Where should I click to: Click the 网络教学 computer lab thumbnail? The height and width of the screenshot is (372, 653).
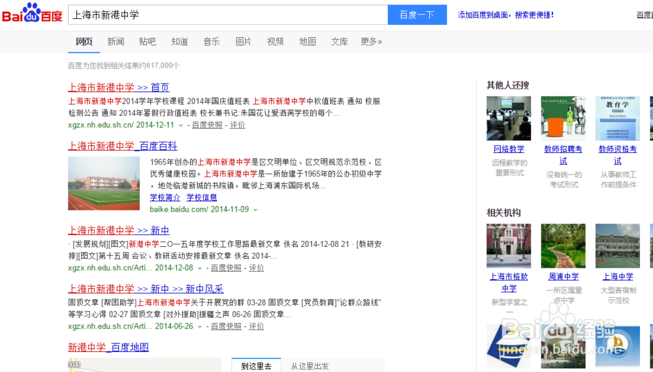[x=509, y=119]
